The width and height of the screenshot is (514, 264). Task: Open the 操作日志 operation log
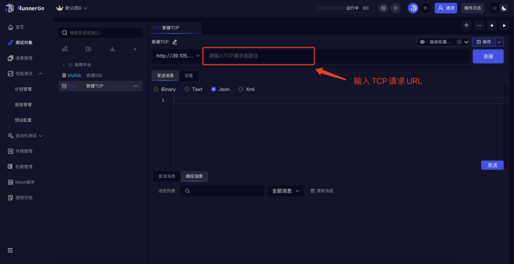point(473,8)
